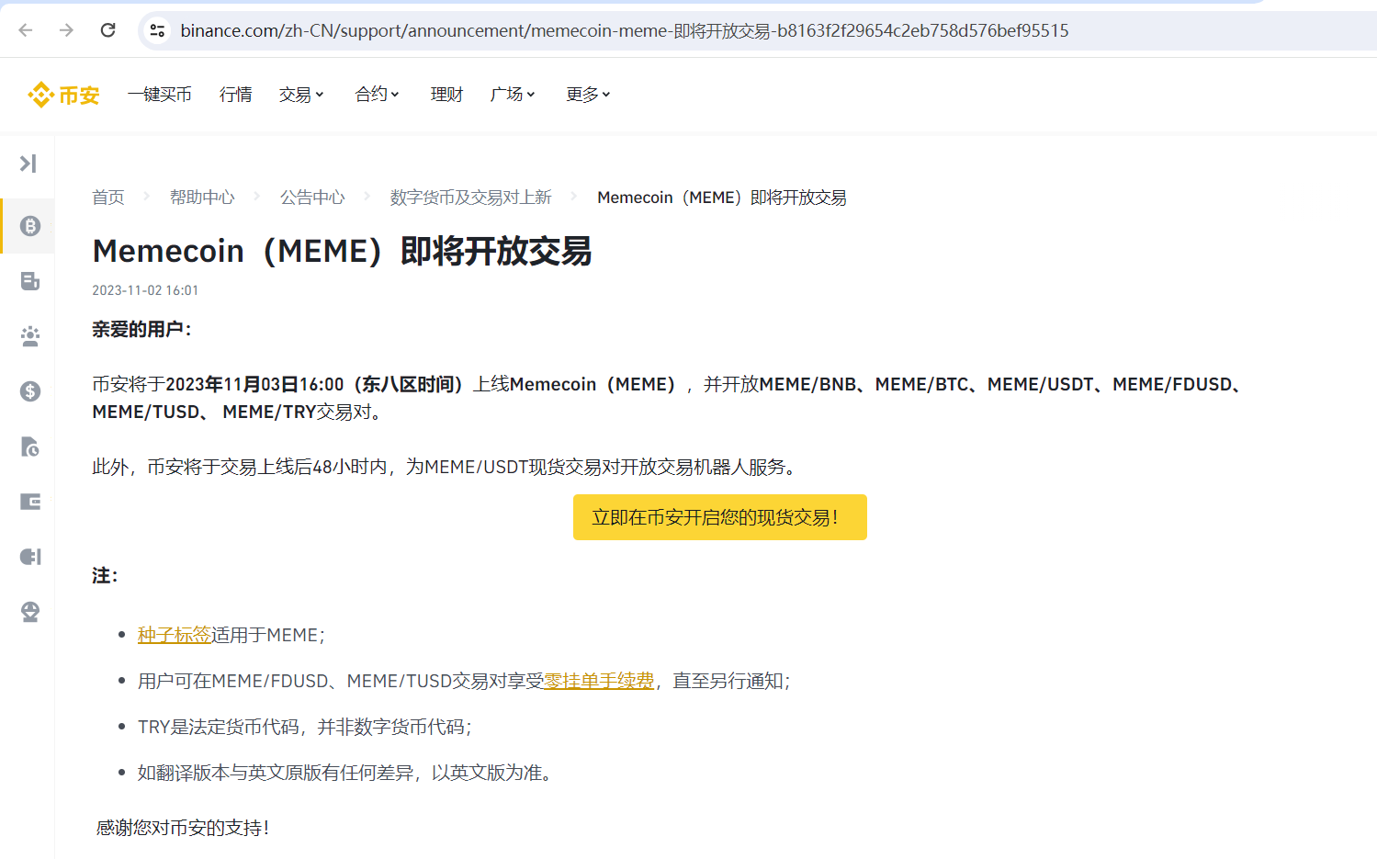Open the news document sidebar icon
1377x859 pixels.
[30, 281]
